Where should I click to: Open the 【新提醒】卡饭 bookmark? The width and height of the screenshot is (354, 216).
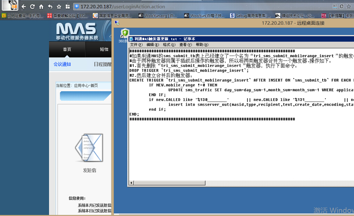[x=338, y=16]
